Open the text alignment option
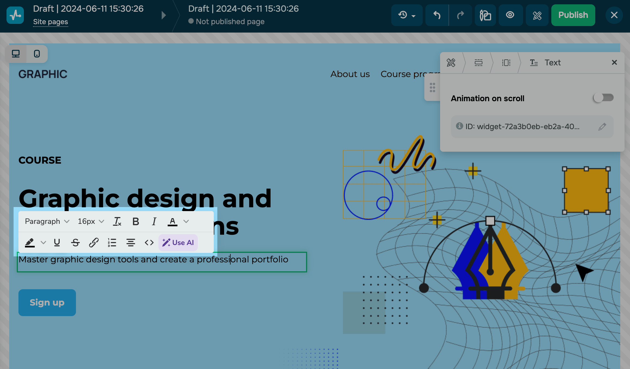This screenshot has height=369, width=630. click(x=131, y=242)
